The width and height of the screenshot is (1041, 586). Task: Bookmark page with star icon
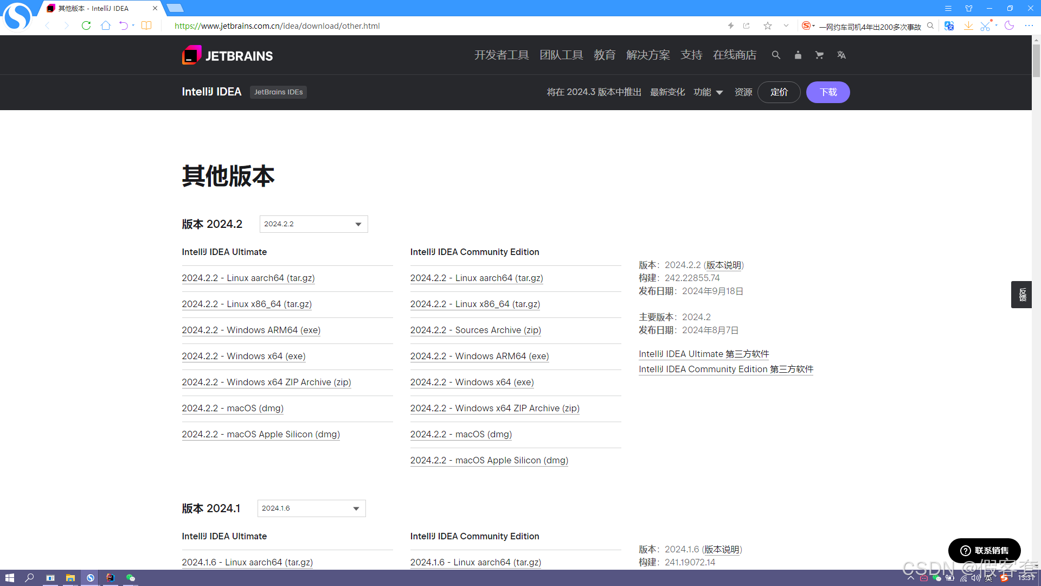point(768,26)
